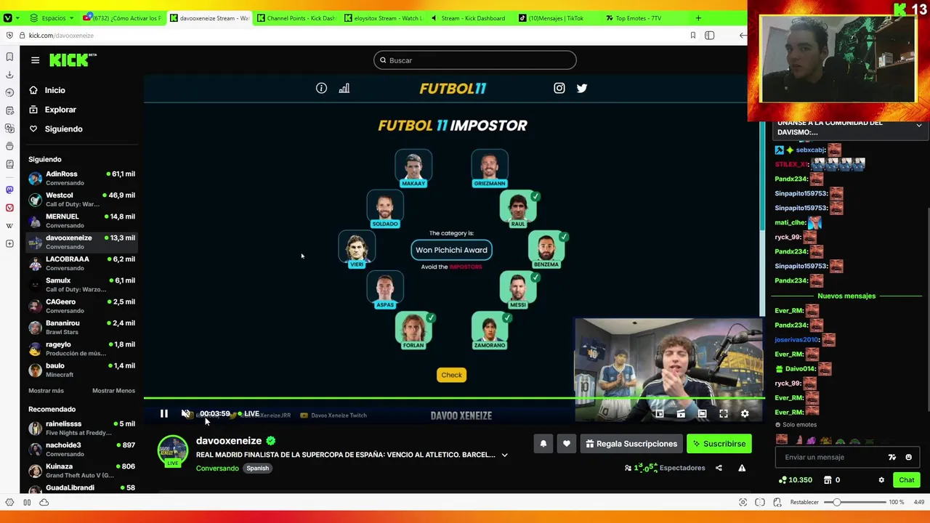Bookmark this page in address bar

[692, 35]
